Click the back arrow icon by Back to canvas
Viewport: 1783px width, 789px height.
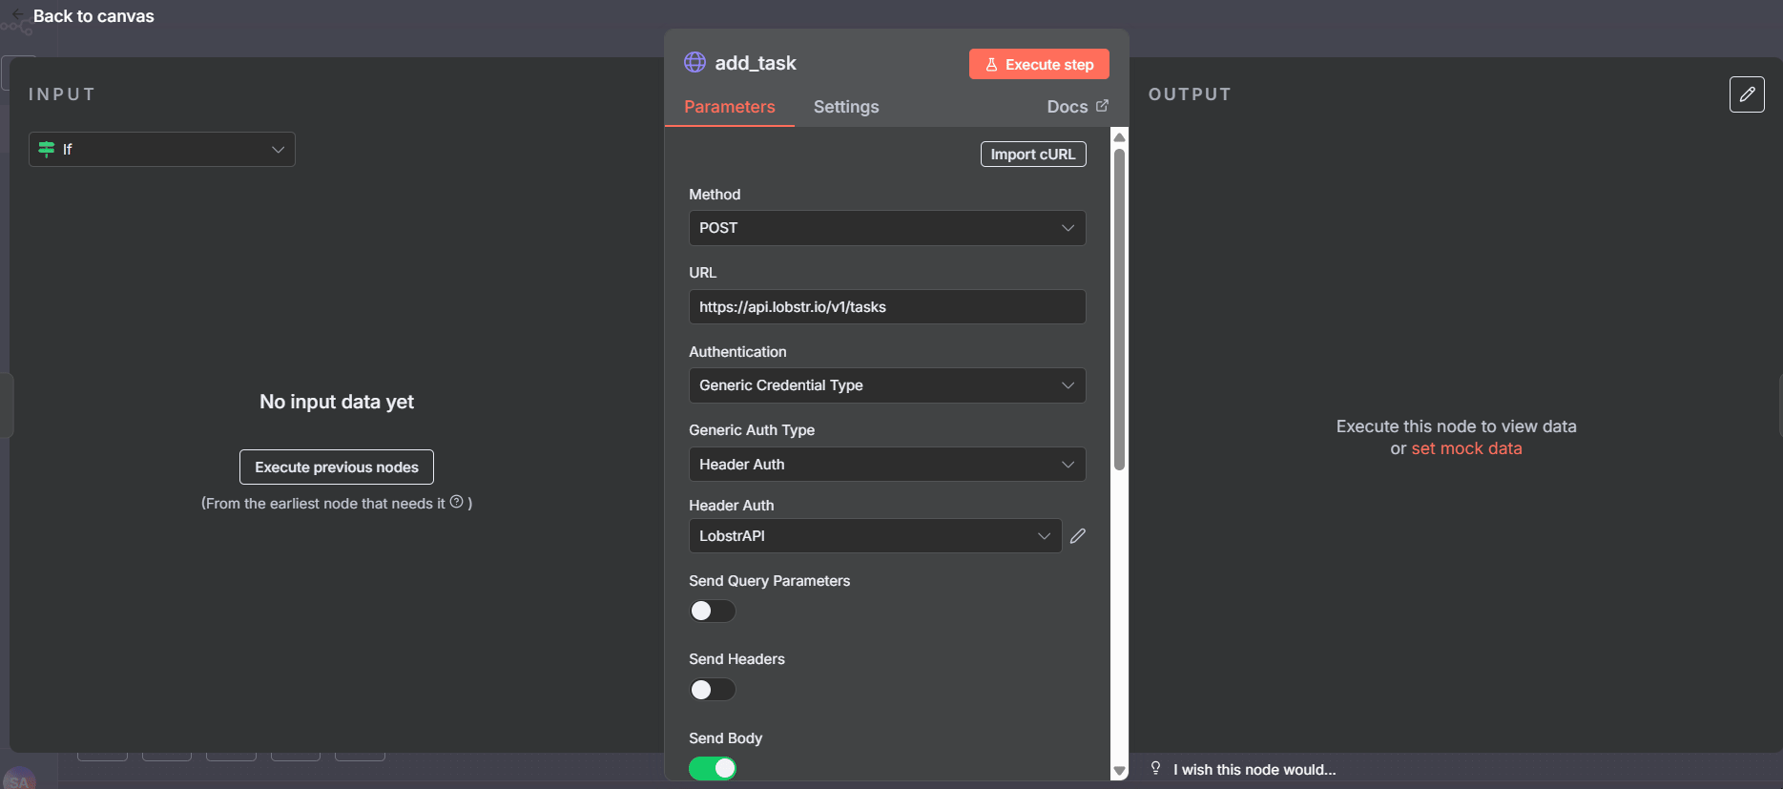[x=17, y=14]
